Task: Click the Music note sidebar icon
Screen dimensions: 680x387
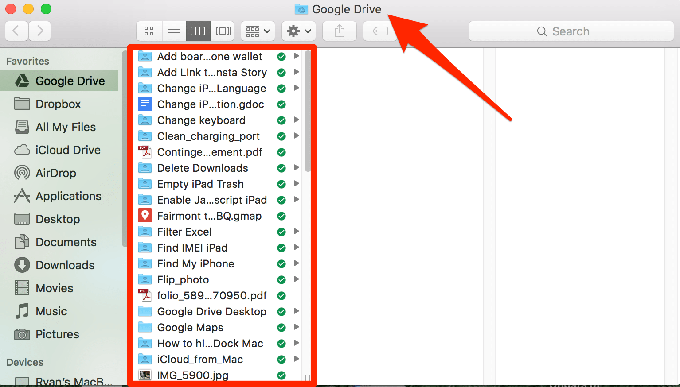Action: (x=22, y=311)
